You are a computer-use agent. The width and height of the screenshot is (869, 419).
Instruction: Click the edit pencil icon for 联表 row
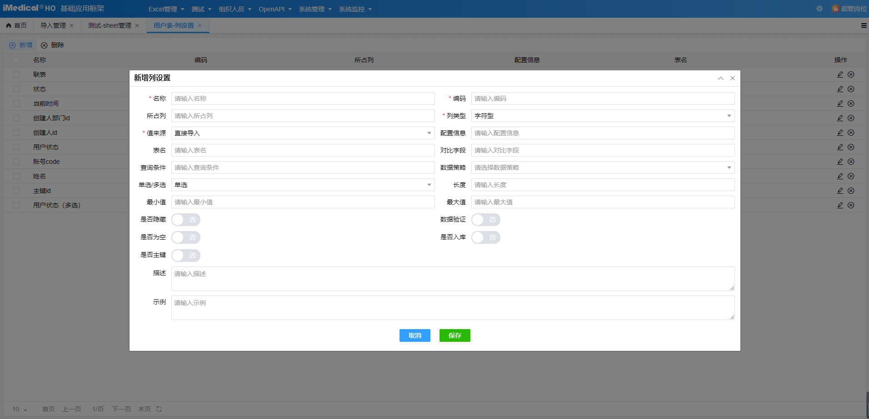840,74
